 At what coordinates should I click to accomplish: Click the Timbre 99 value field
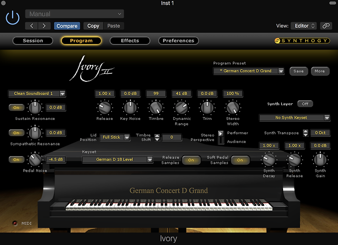coord(156,94)
